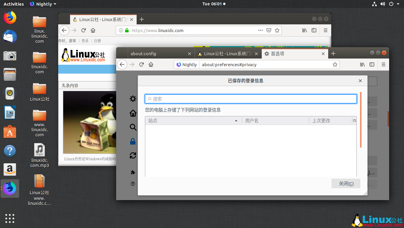Image resolution: width=404 pixels, height=228 pixels.
Task: Open Firefox from the Ubuntu dock
Action: [10, 18]
